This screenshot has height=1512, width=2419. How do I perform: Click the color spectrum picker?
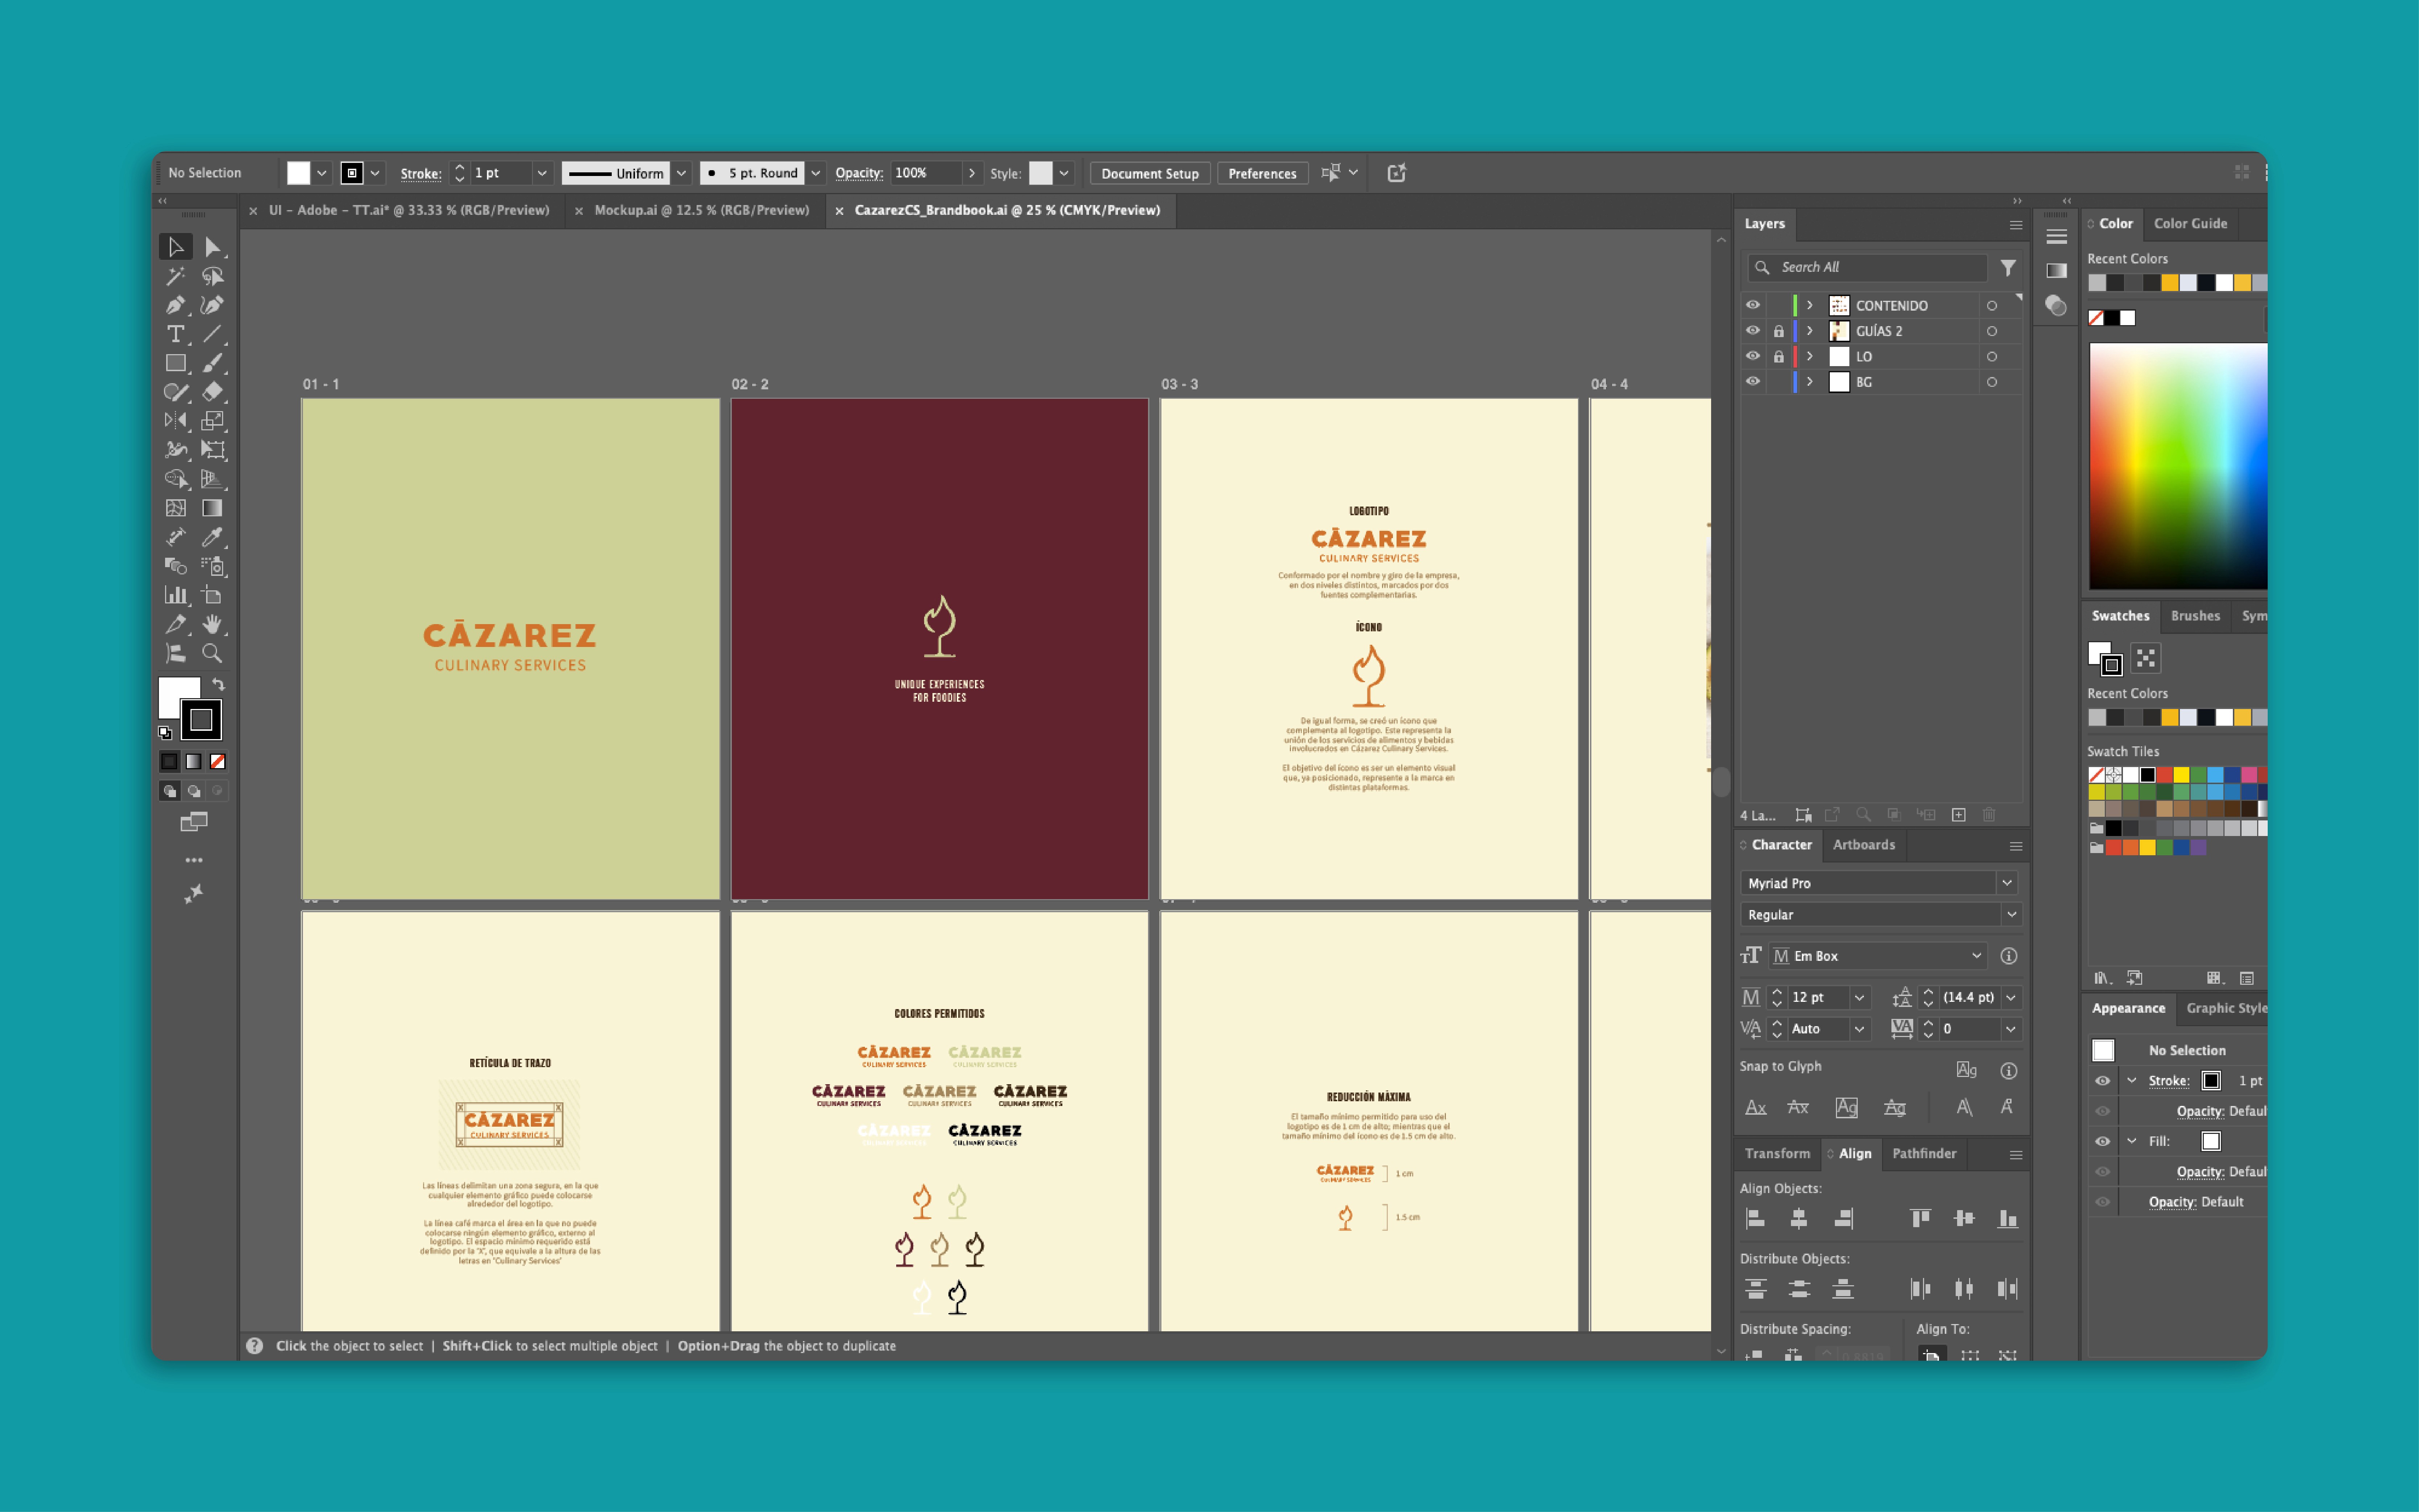[2176, 465]
